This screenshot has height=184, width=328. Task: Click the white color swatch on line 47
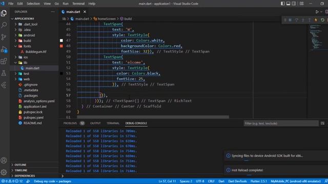[61, 40]
